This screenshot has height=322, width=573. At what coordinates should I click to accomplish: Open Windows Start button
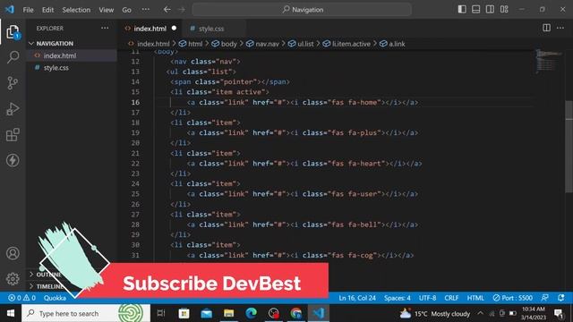pyautogui.click(x=11, y=313)
